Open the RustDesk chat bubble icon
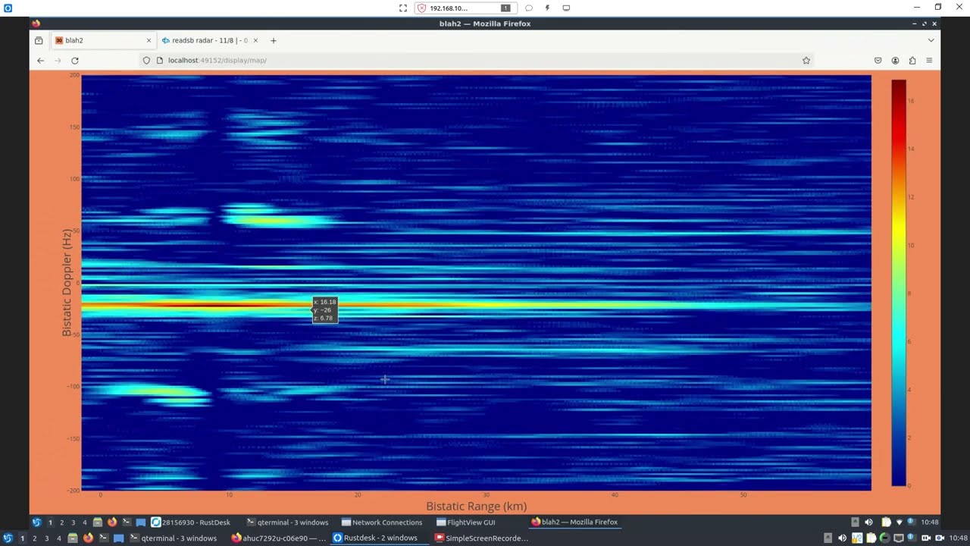The image size is (970, 546). tap(529, 8)
